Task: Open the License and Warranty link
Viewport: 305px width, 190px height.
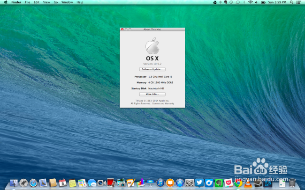Action: [163, 103]
